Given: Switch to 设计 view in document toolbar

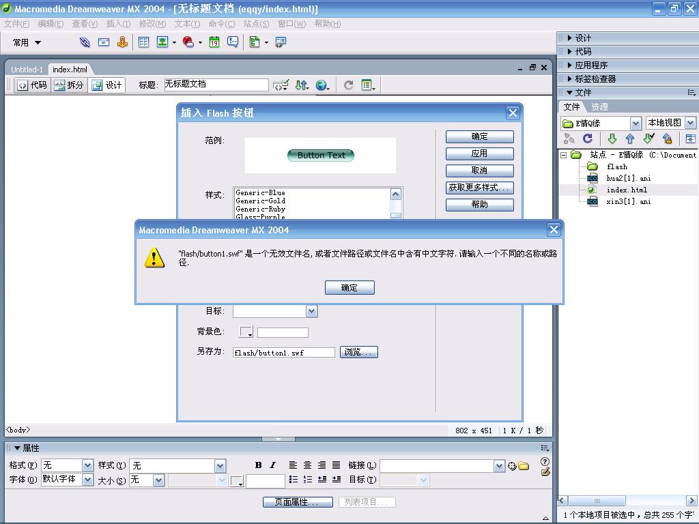Looking at the screenshot, I should tap(106, 85).
